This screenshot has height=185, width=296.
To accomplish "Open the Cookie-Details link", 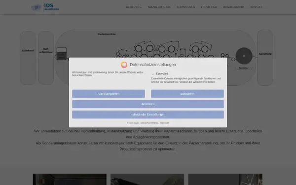I will coord(133,123).
